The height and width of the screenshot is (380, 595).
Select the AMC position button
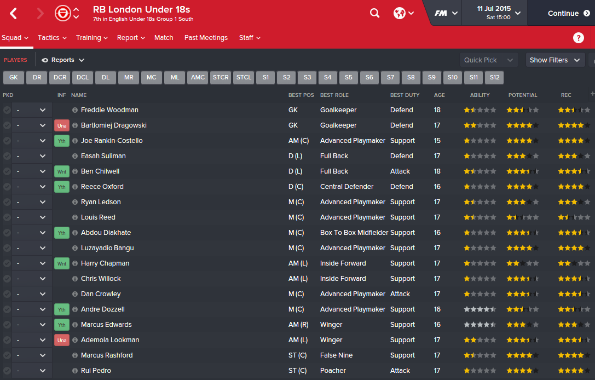pos(198,78)
